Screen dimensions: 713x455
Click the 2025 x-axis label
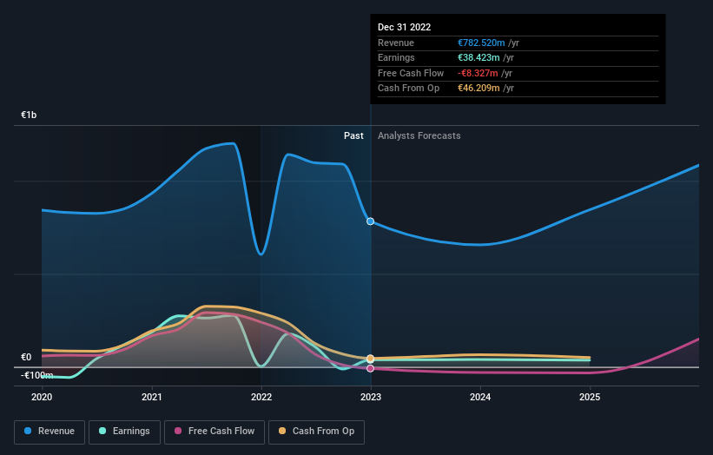click(x=590, y=398)
